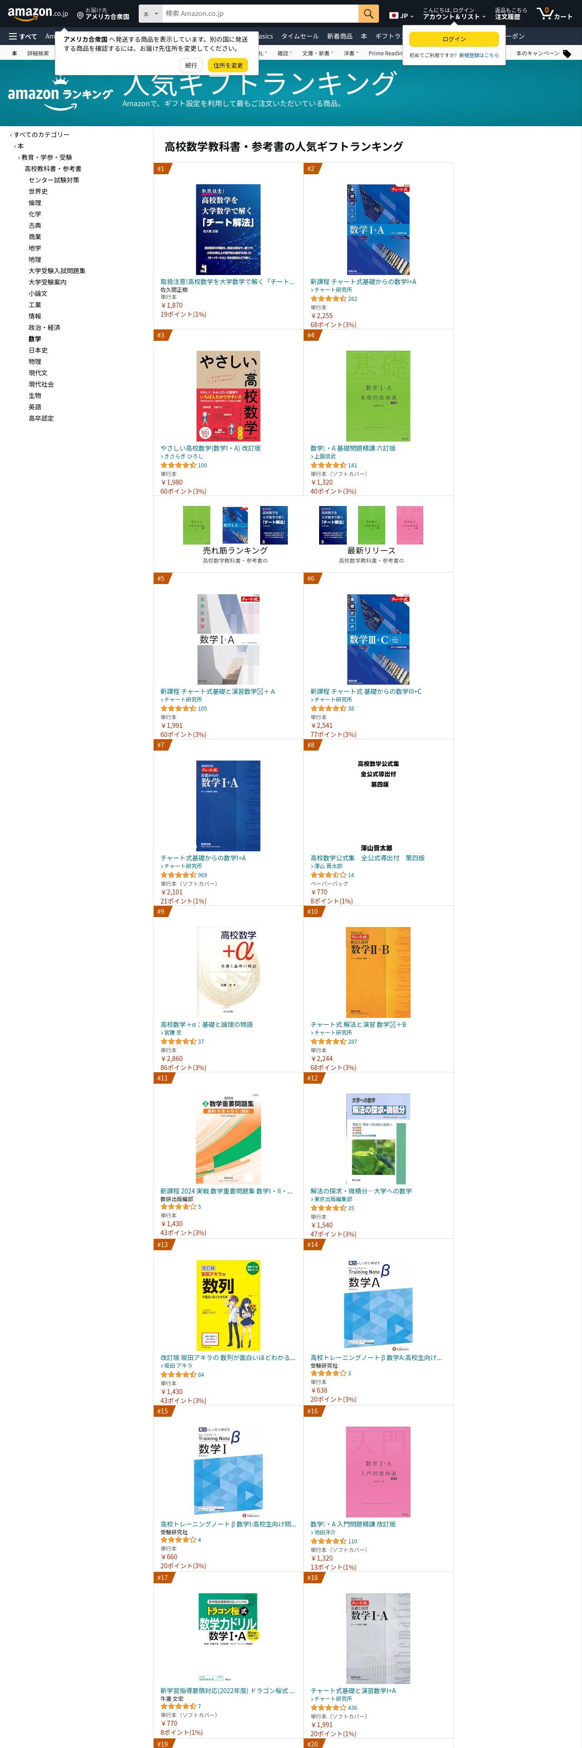Image resolution: width=582 pixels, height=1748 pixels.
Task: Expand 文庫・新書 submenu
Action: tap(317, 54)
